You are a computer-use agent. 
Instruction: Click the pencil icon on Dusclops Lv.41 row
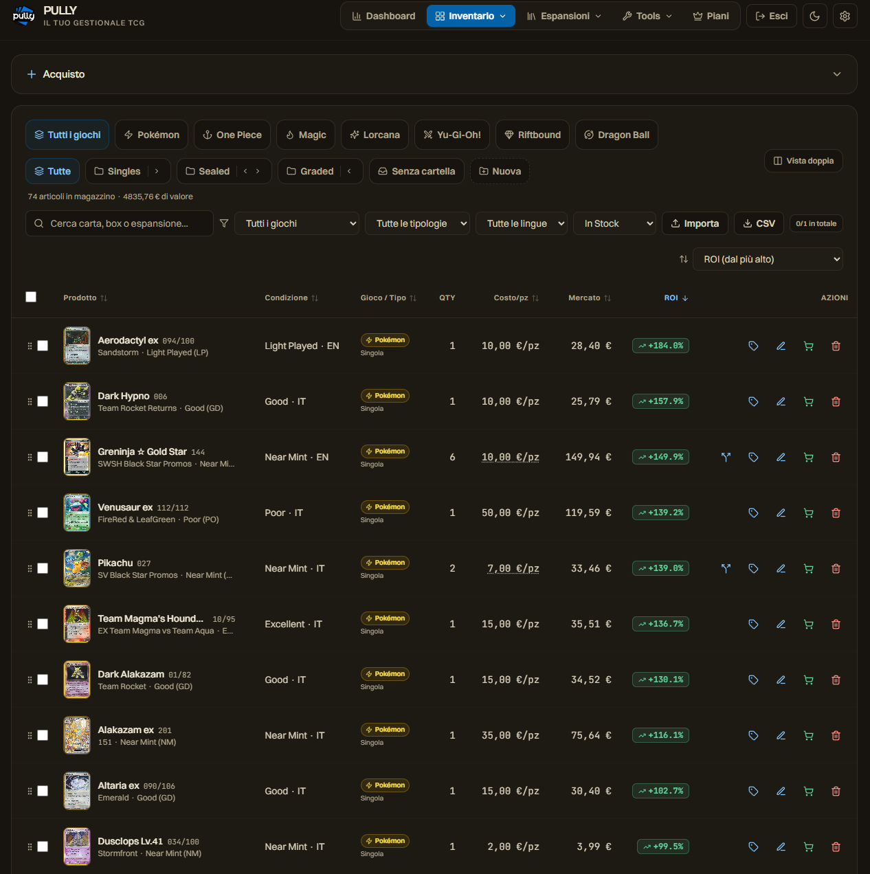(x=781, y=847)
